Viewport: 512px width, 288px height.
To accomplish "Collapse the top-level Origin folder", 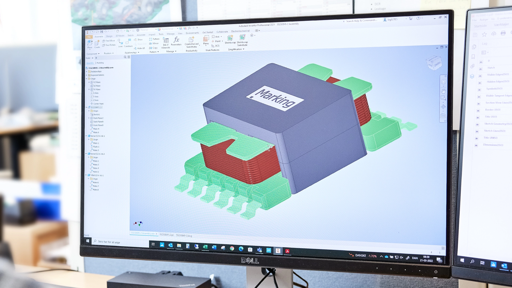I will click(x=86, y=79).
